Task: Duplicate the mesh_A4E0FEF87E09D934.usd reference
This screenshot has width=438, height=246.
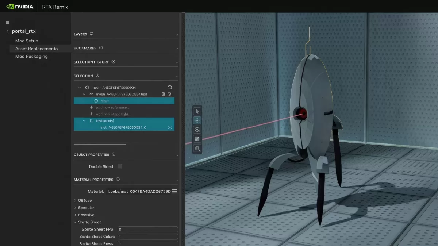Action: [170, 94]
